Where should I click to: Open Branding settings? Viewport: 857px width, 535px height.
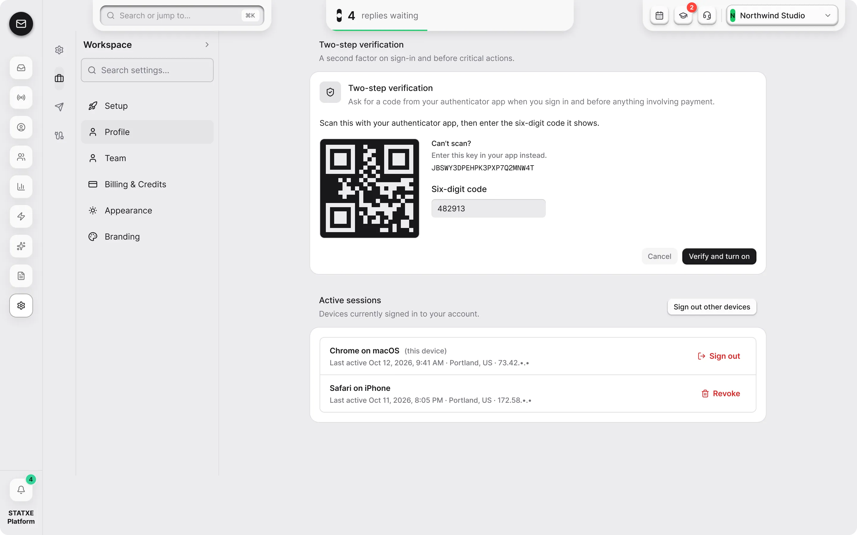click(x=147, y=237)
